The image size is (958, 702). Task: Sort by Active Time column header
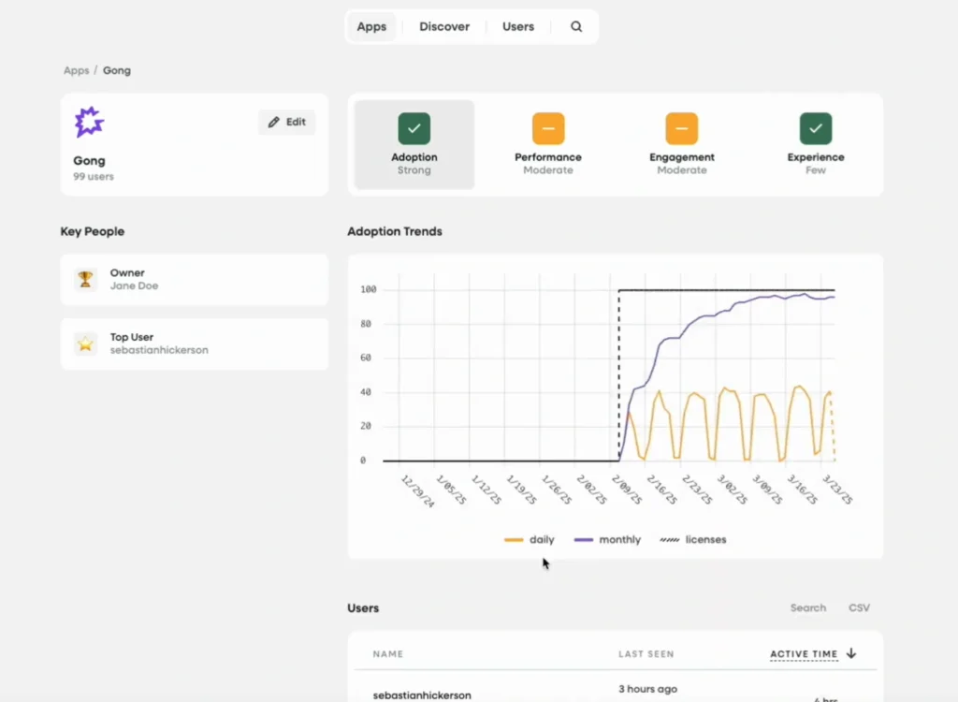click(804, 653)
